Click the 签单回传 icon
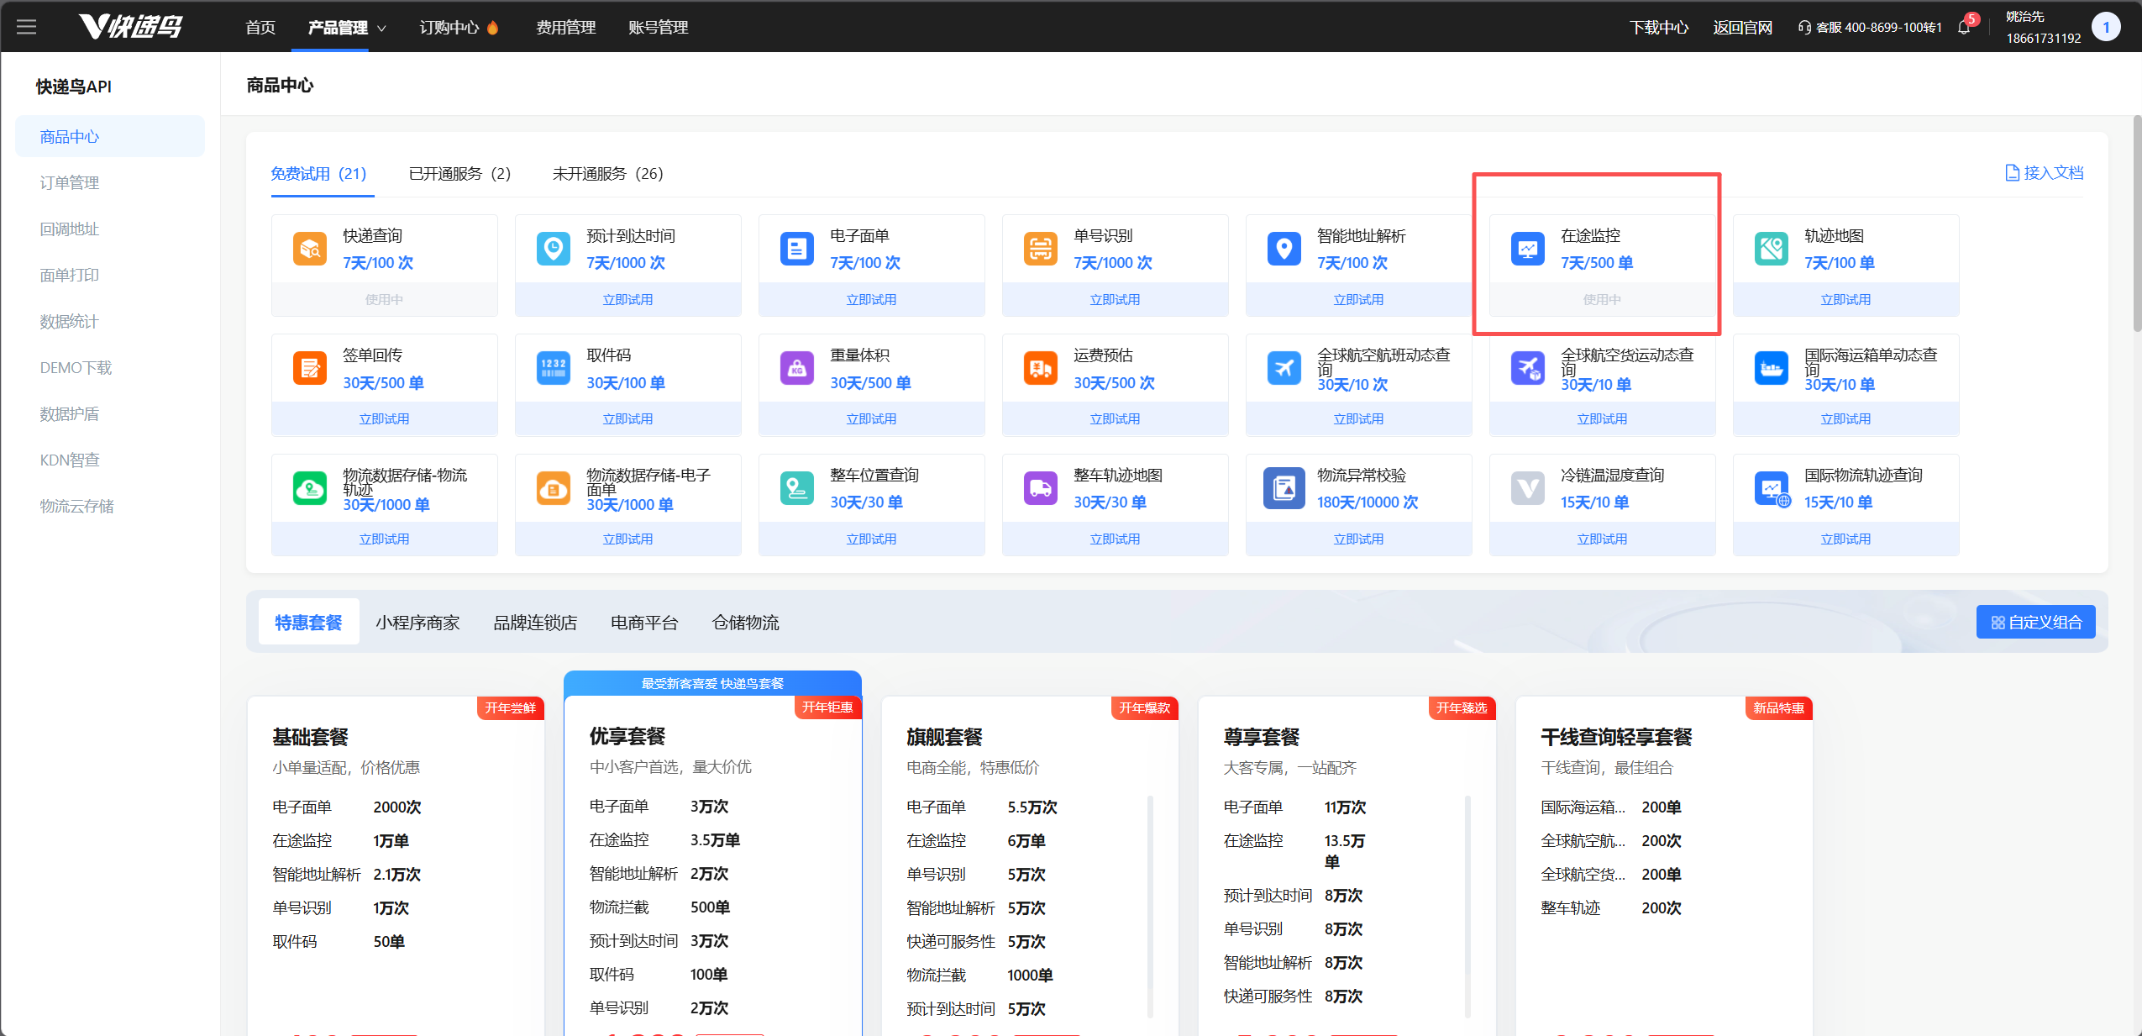The height and width of the screenshot is (1036, 2142). [310, 368]
